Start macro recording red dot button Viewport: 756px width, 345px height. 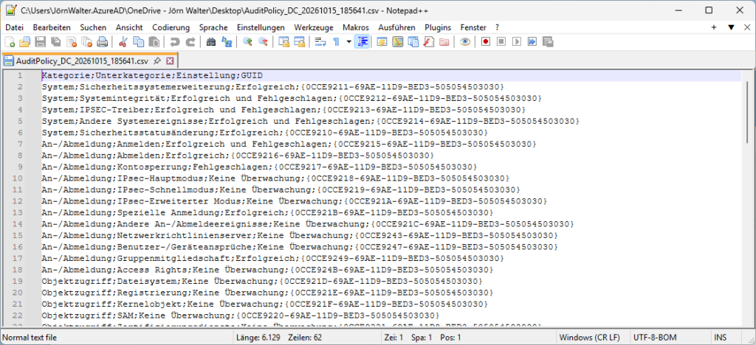coord(486,42)
